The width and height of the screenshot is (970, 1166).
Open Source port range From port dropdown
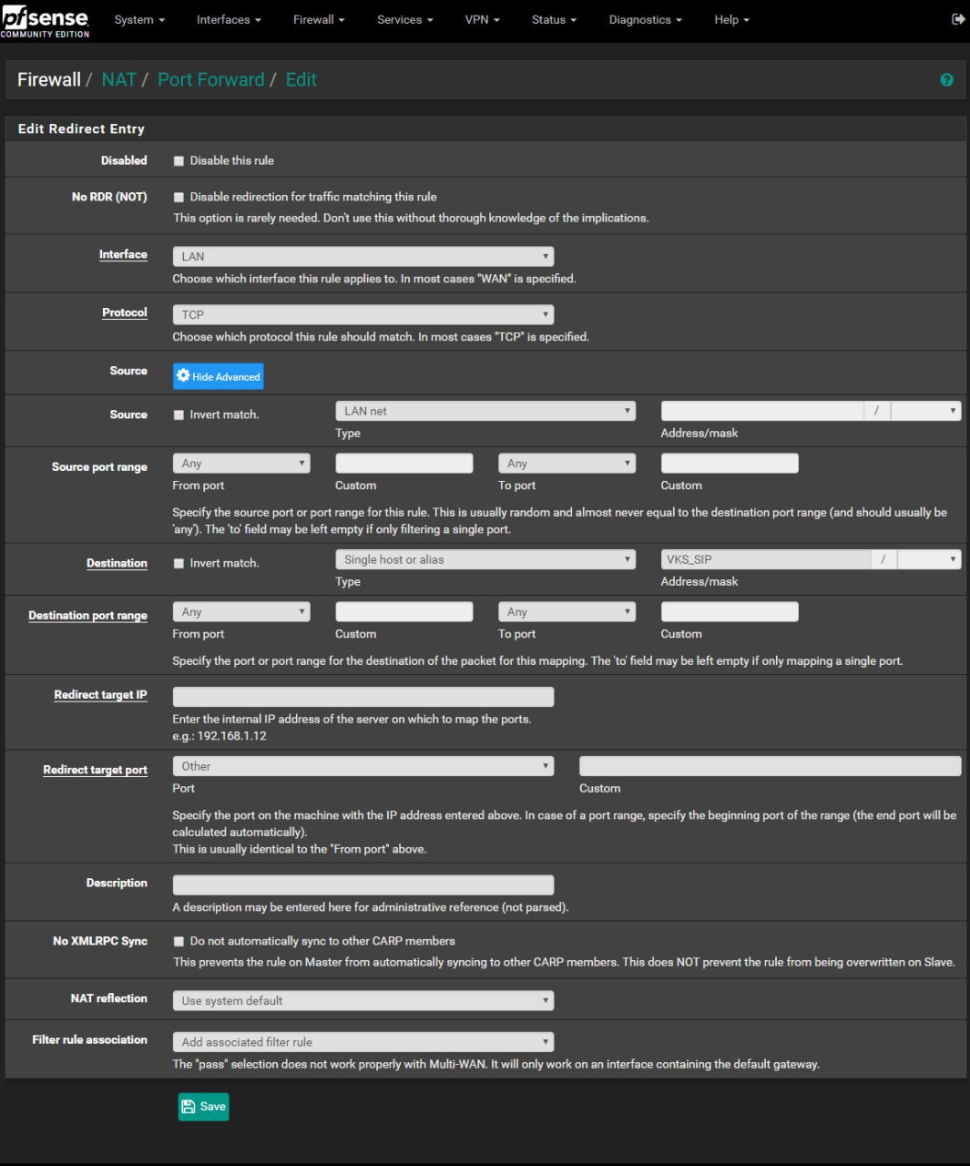(241, 464)
